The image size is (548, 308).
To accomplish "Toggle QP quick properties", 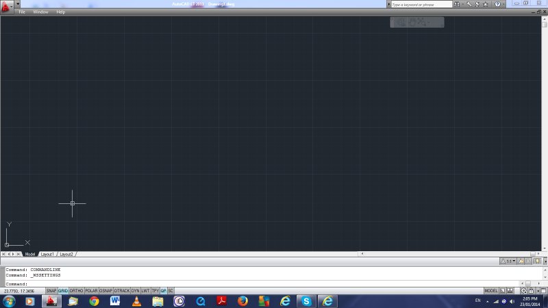I will point(163,290).
